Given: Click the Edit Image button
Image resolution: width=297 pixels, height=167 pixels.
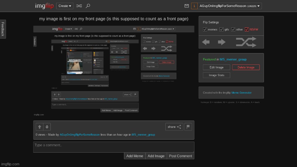Looking at the screenshot, I should [x=216, y=67].
